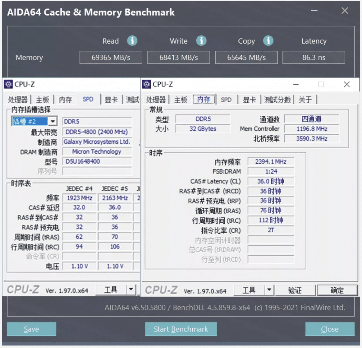Viewport: 362px width, 348px height.
Task: Click the Galaxy Microsystems Ltd. manufacturer field
Action: point(97,142)
